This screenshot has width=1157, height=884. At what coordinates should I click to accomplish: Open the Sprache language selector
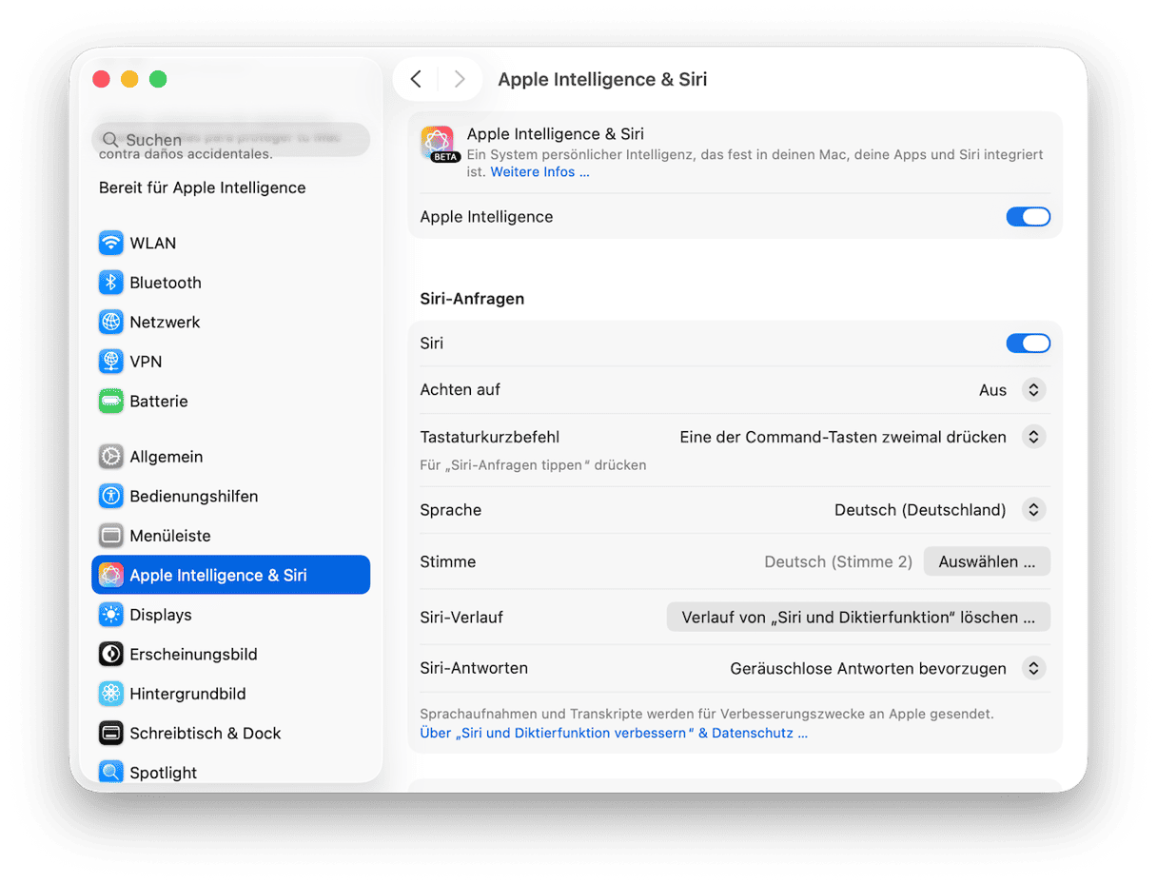coord(1034,510)
